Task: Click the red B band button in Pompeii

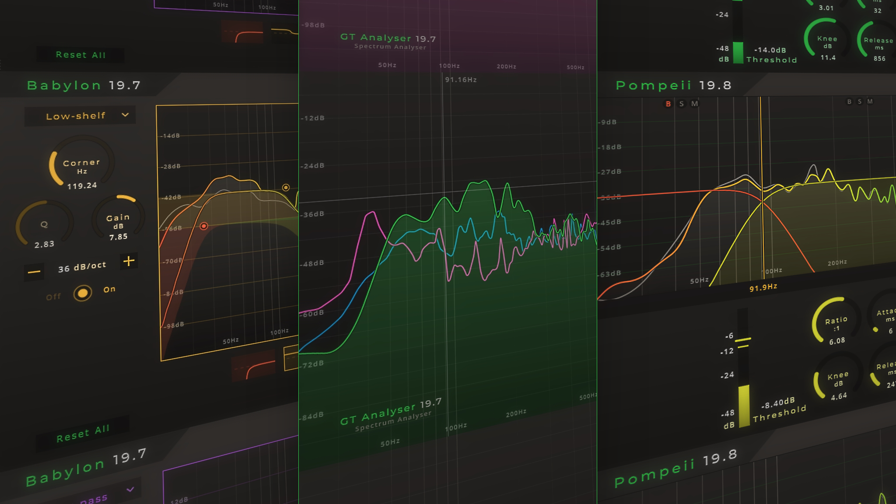Action: coord(668,104)
